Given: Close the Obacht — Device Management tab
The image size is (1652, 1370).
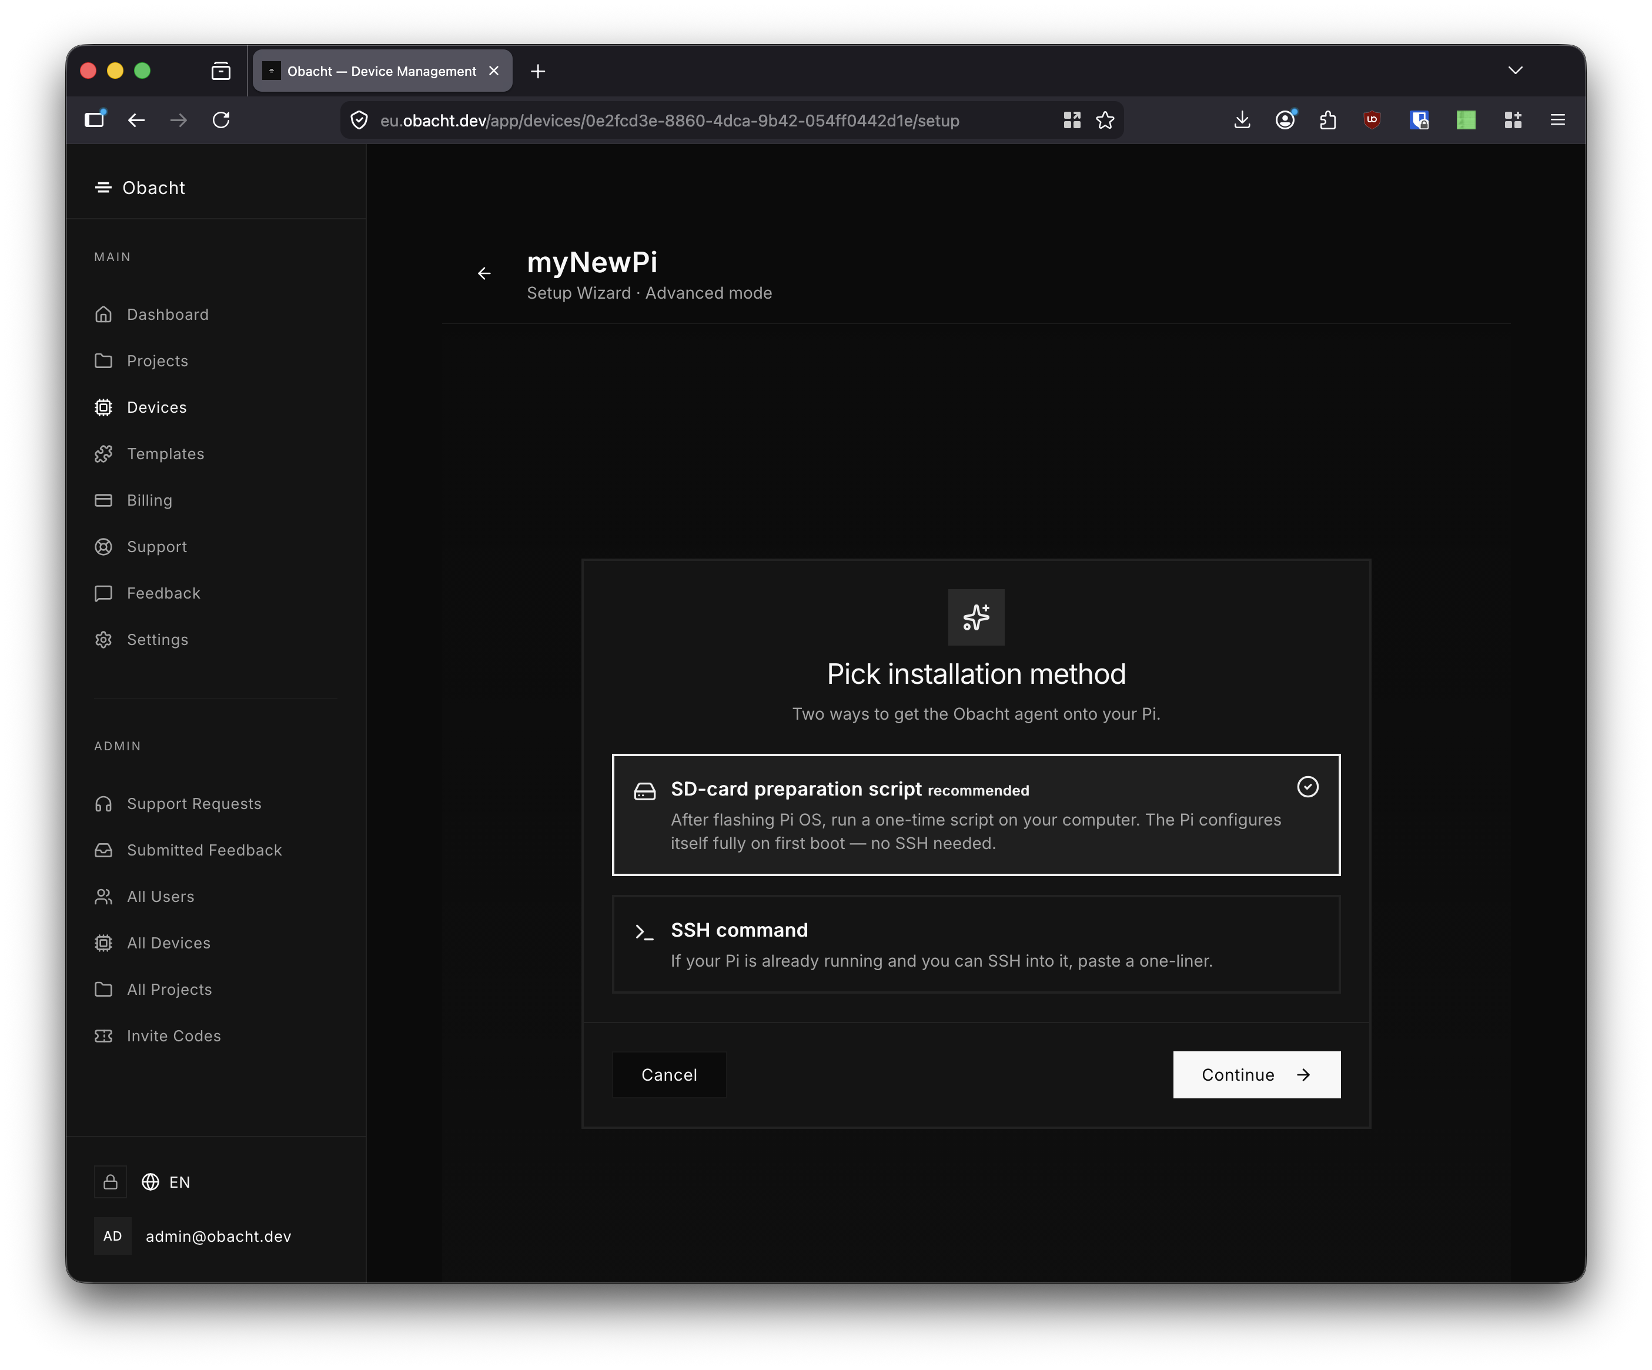Looking at the screenshot, I should pos(494,71).
